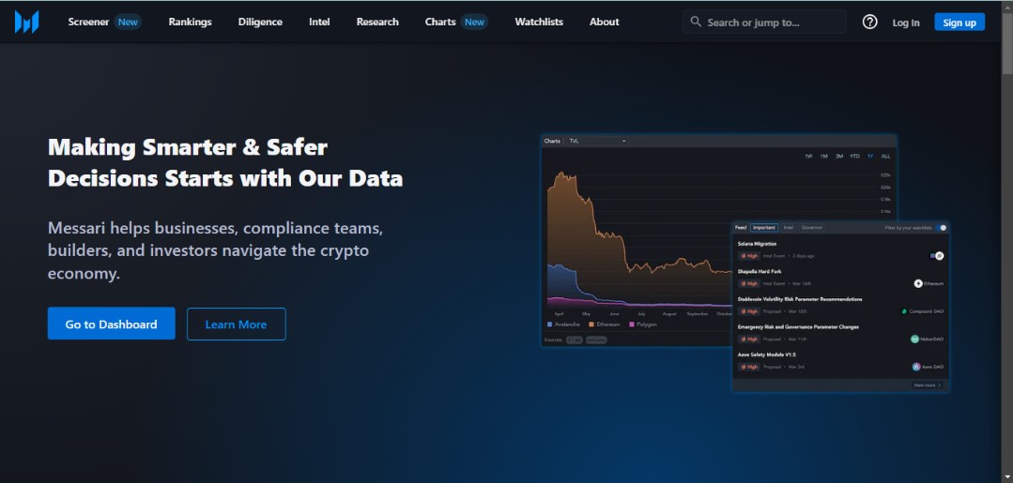Click High badge under Shapella Hard Fork
The width and height of the screenshot is (1013, 483).
point(749,283)
